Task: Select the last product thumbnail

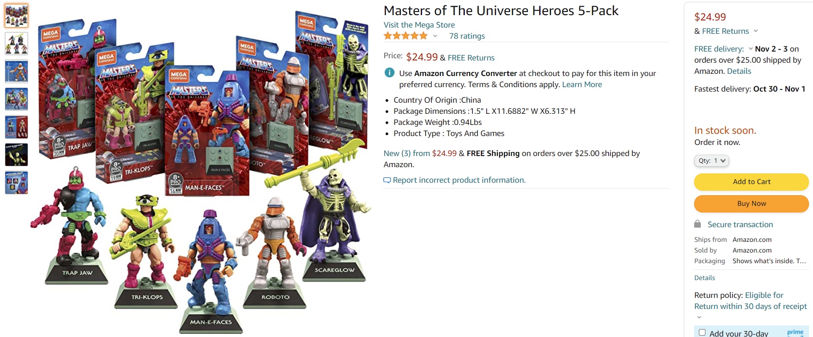Action: [x=16, y=183]
